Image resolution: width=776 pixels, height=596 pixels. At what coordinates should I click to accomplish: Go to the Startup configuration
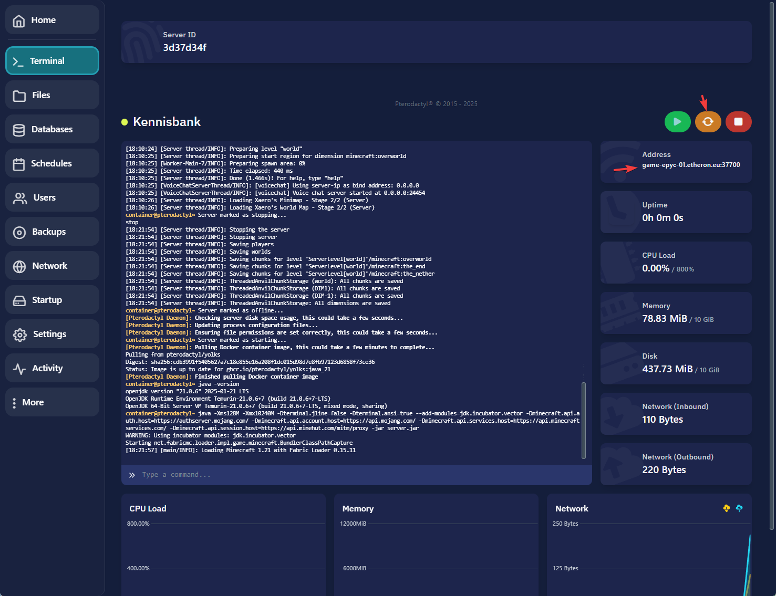(x=52, y=300)
